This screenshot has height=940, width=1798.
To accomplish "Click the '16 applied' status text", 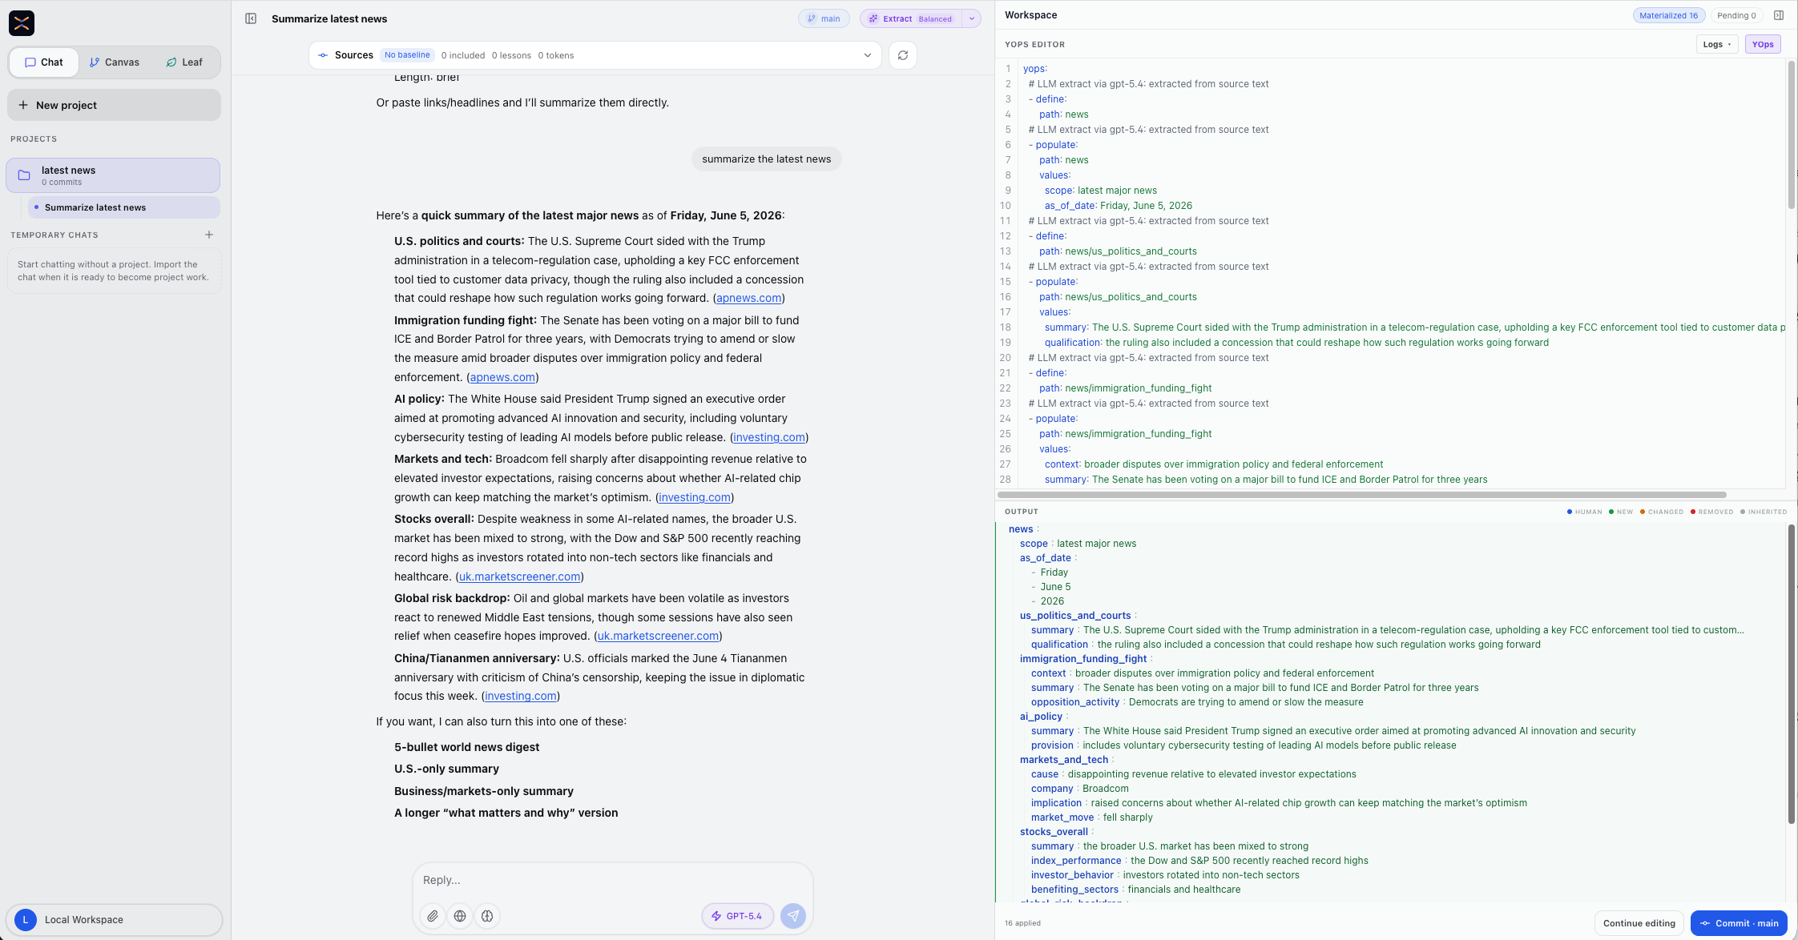I will coord(1022,923).
